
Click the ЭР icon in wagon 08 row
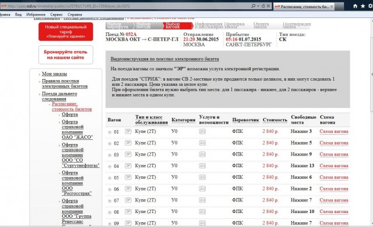tap(128, 211)
